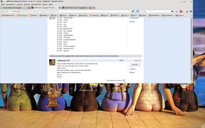Click the search engine icon in the search box
The width and height of the screenshot is (205, 128).
coord(138,11)
